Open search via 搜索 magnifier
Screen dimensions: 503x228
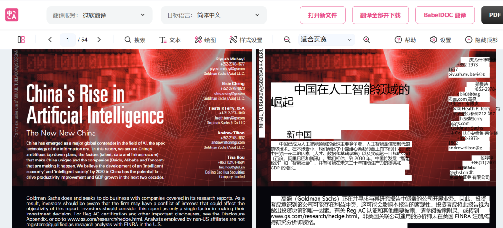135,40
